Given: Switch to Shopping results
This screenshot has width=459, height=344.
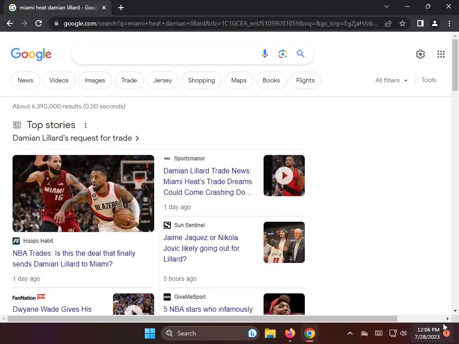Looking at the screenshot, I should click(201, 80).
